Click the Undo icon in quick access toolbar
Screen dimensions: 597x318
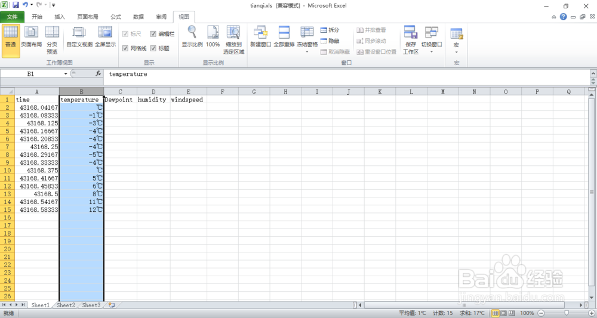[25, 5]
